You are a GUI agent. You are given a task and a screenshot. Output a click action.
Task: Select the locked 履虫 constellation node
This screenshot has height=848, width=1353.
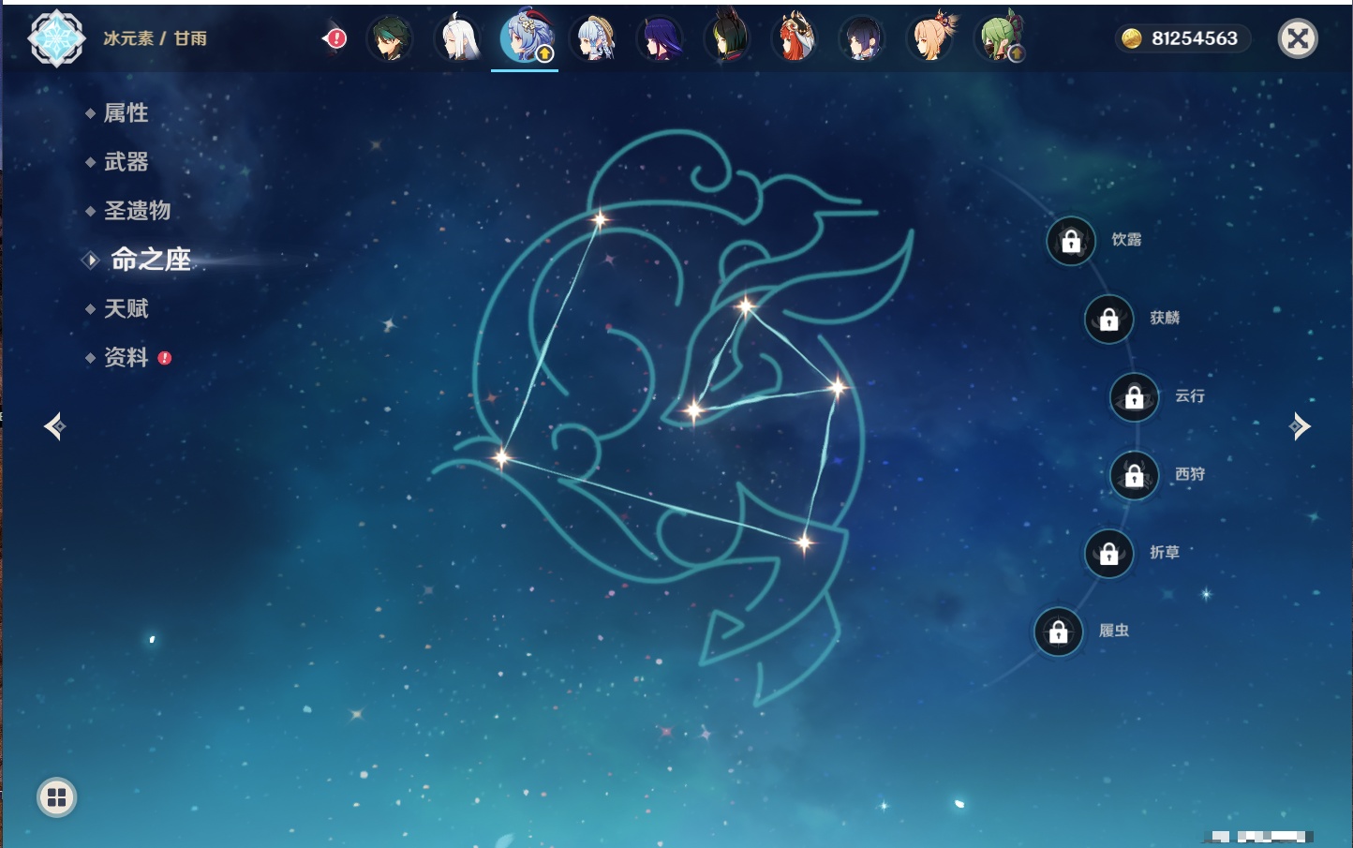(x=1059, y=632)
